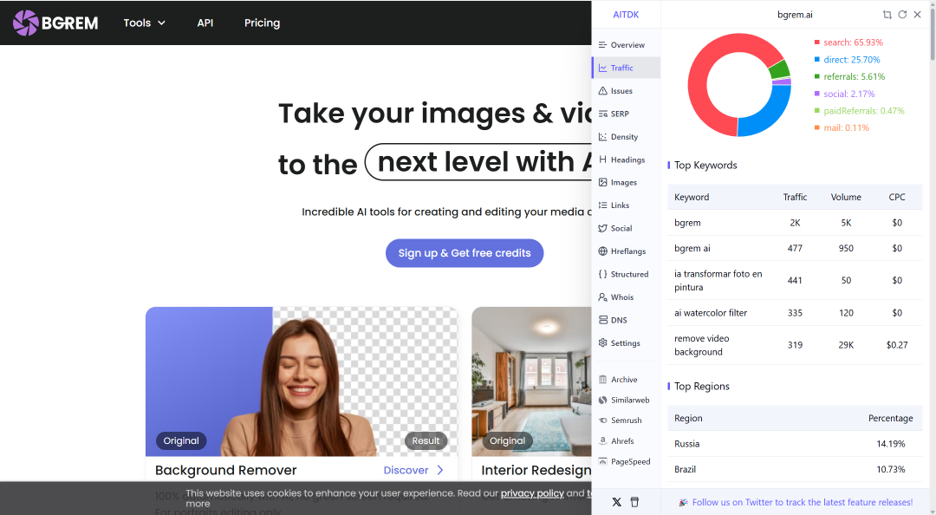Click the traffic donut chart
Viewport: 936px width, 515px height.
739,85
